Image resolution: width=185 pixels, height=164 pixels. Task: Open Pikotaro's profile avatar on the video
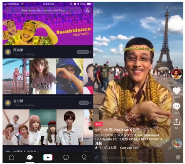point(177,74)
